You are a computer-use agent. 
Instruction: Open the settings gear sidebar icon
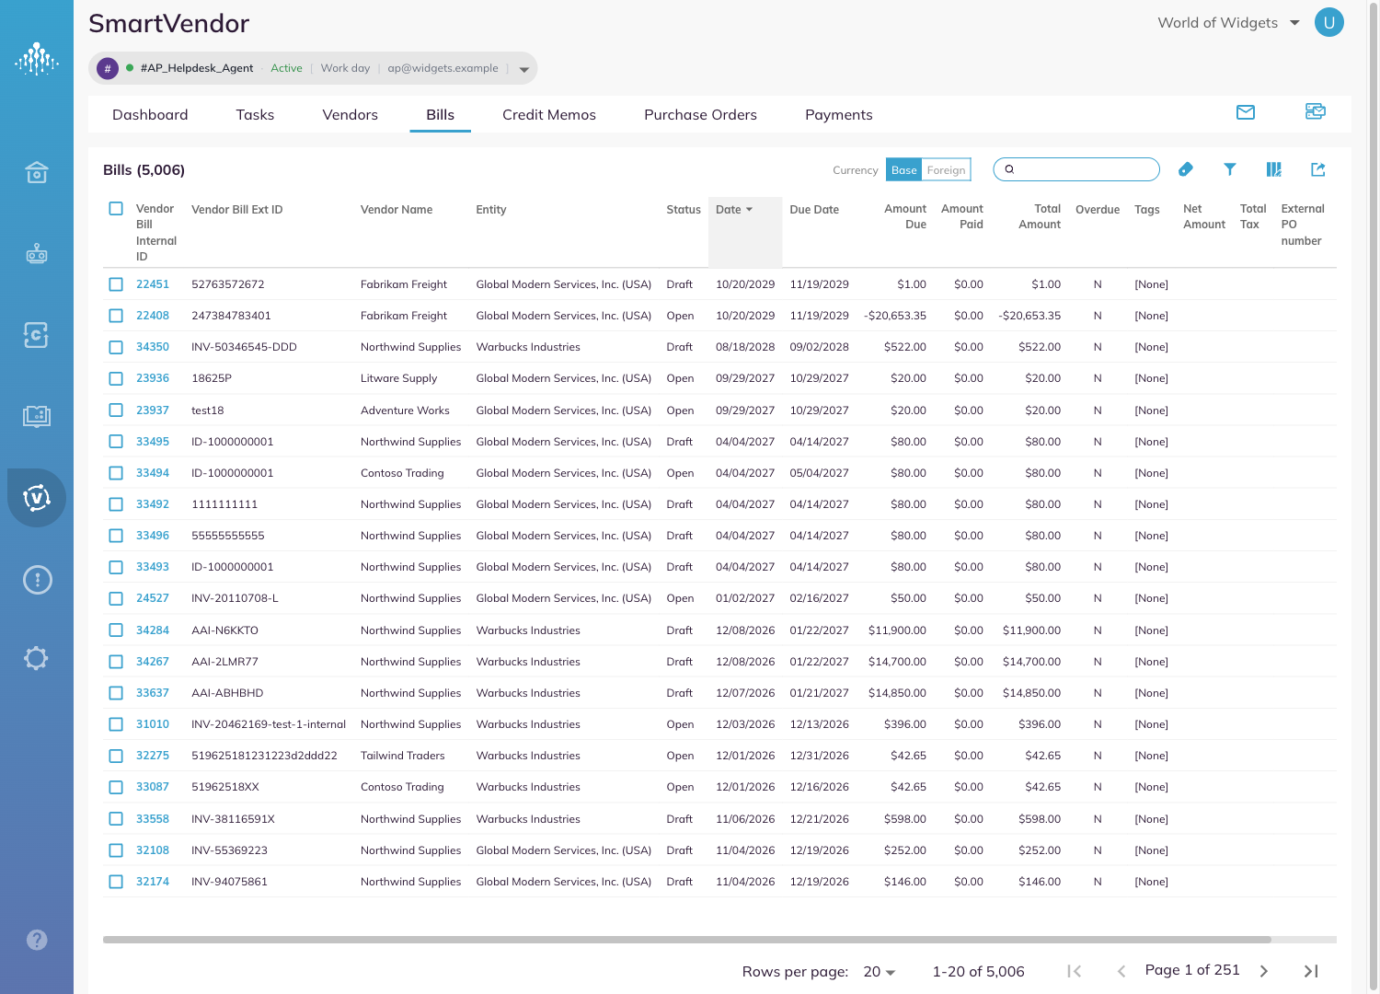(x=37, y=658)
